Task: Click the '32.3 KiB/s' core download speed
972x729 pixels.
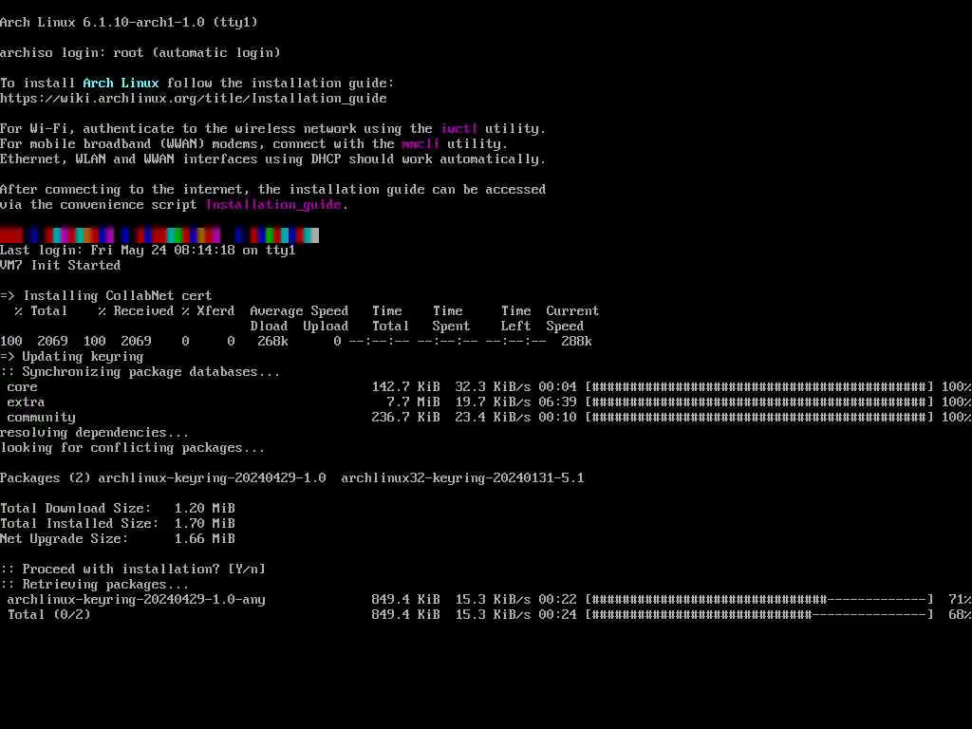Action: click(493, 387)
